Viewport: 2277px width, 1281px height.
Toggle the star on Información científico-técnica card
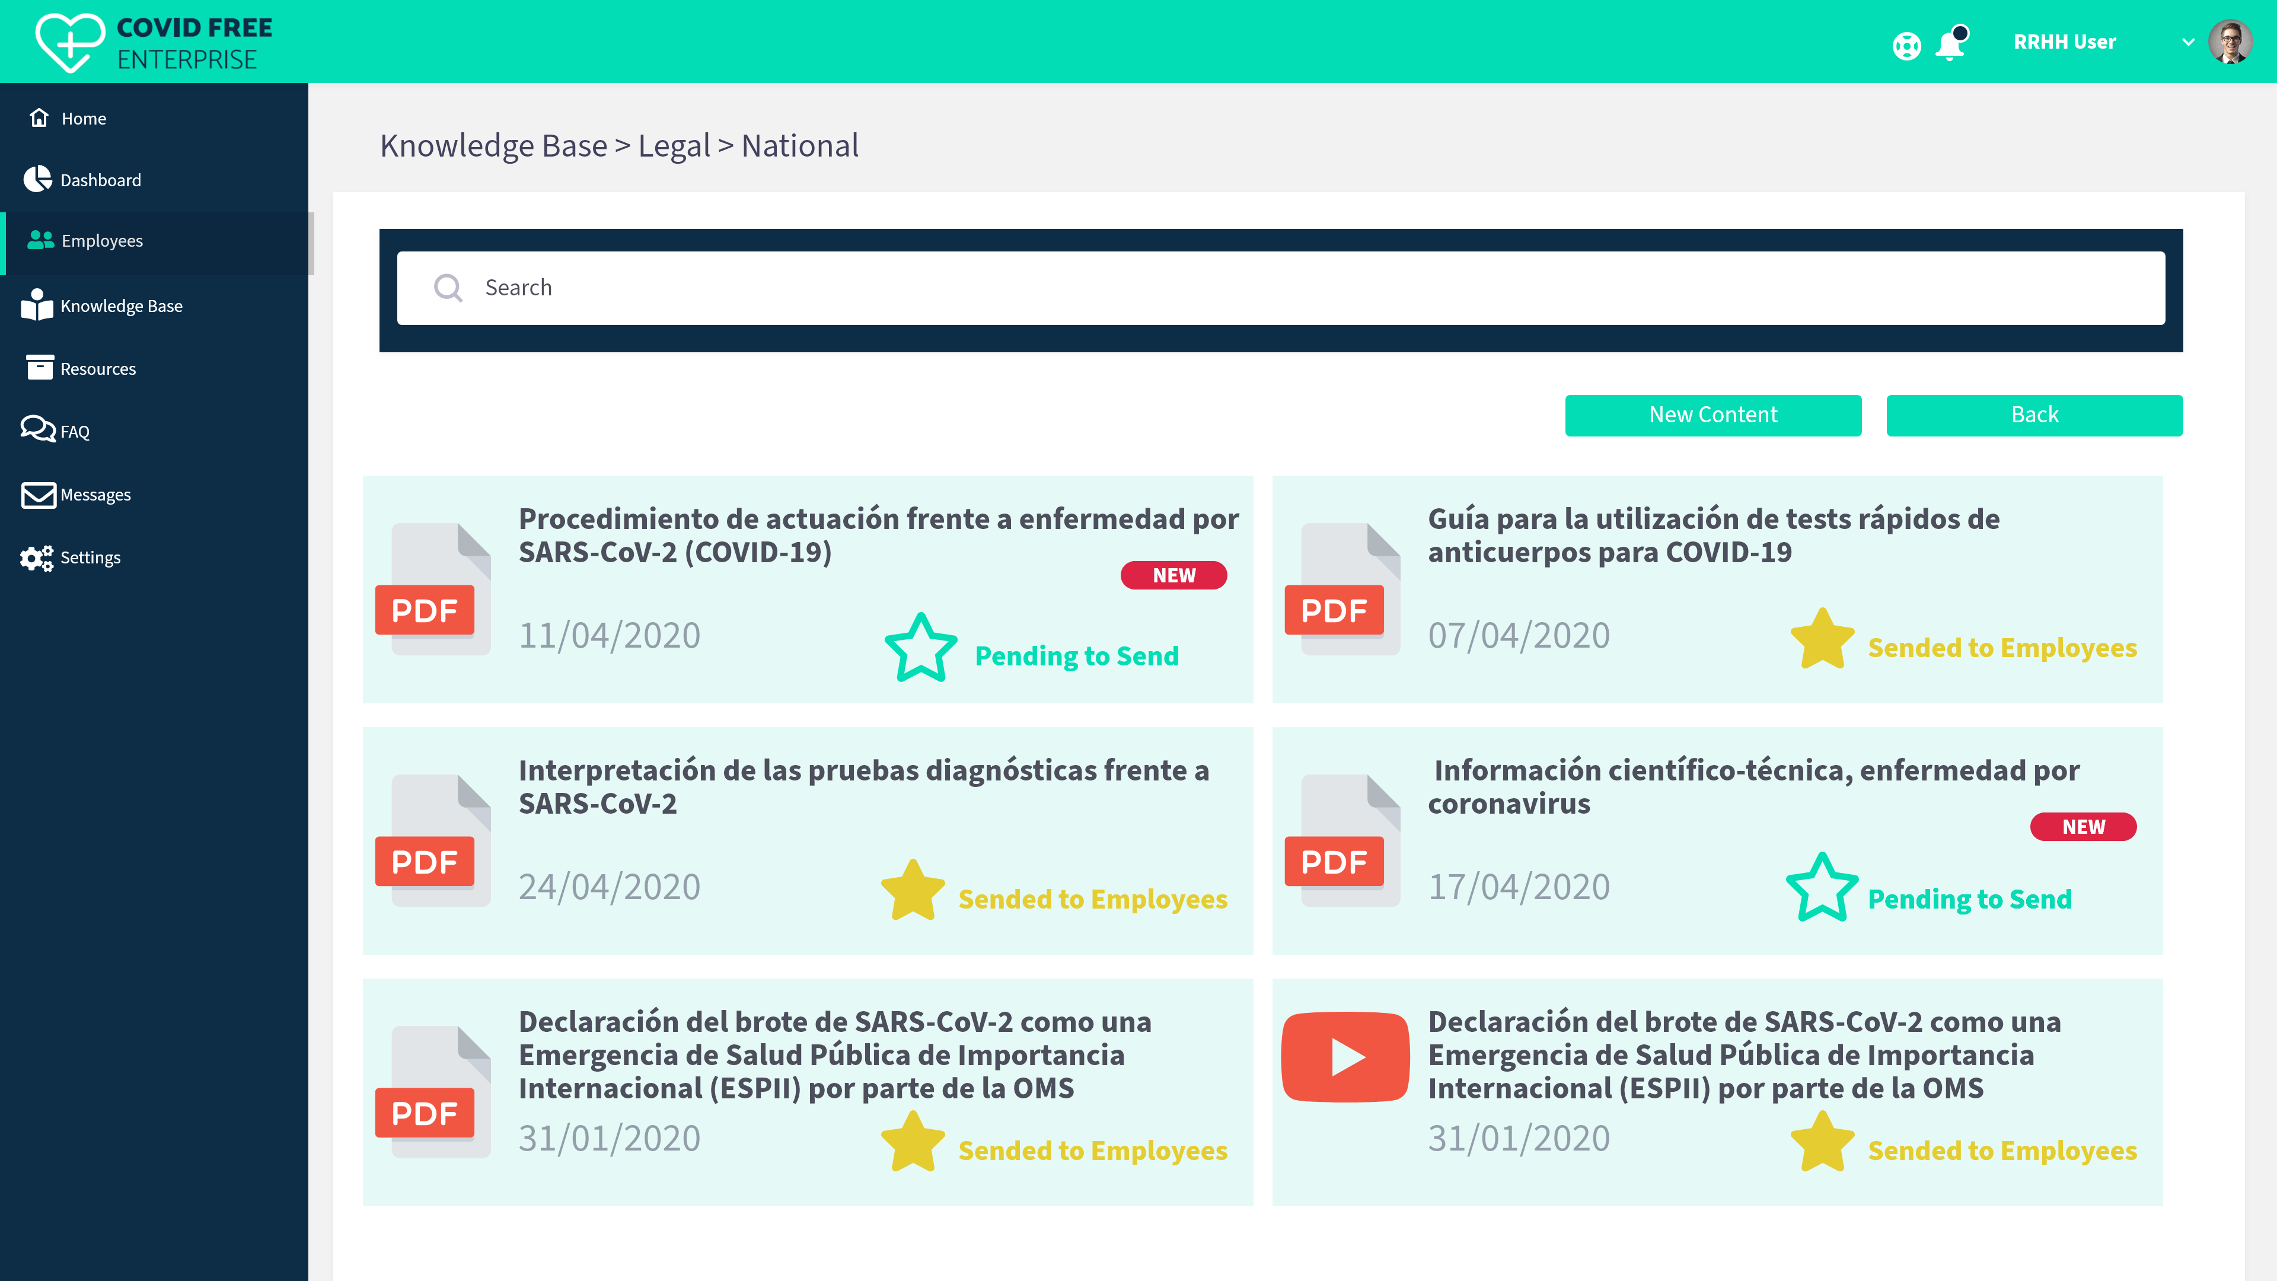(x=1822, y=888)
